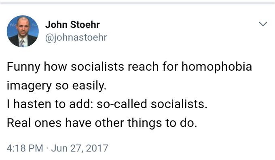Click the divider line above the tweet
This screenshot has width=275, height=160.
[x=137, y=3]
